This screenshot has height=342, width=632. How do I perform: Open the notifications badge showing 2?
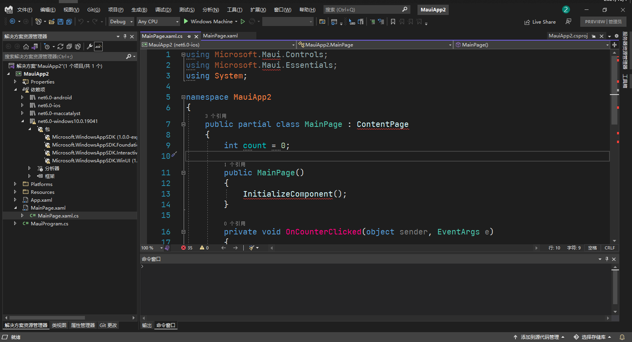coord(566,9)
